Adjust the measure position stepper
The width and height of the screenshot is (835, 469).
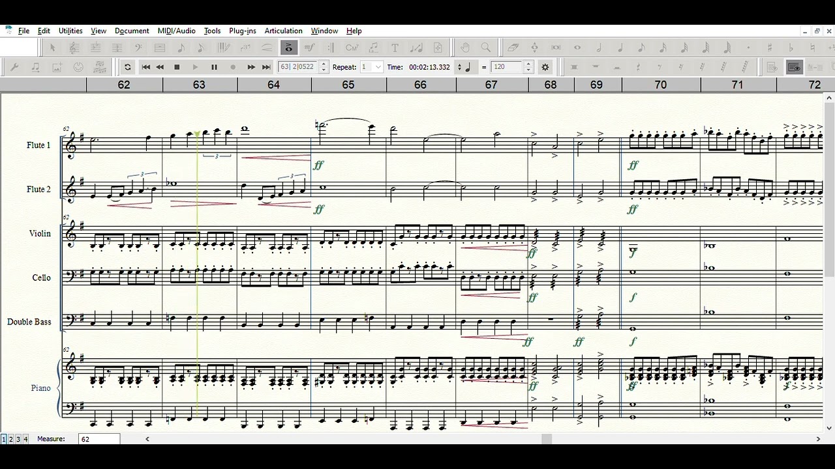[x=324, y=67]
